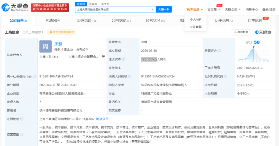279x146 pixels.
Task: Click 发生变更时通知我 bell button
Action: pos(62,32)
